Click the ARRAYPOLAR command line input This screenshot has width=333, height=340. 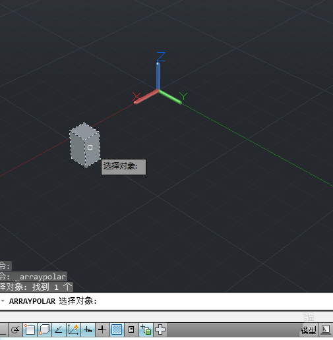click(166, 301)
